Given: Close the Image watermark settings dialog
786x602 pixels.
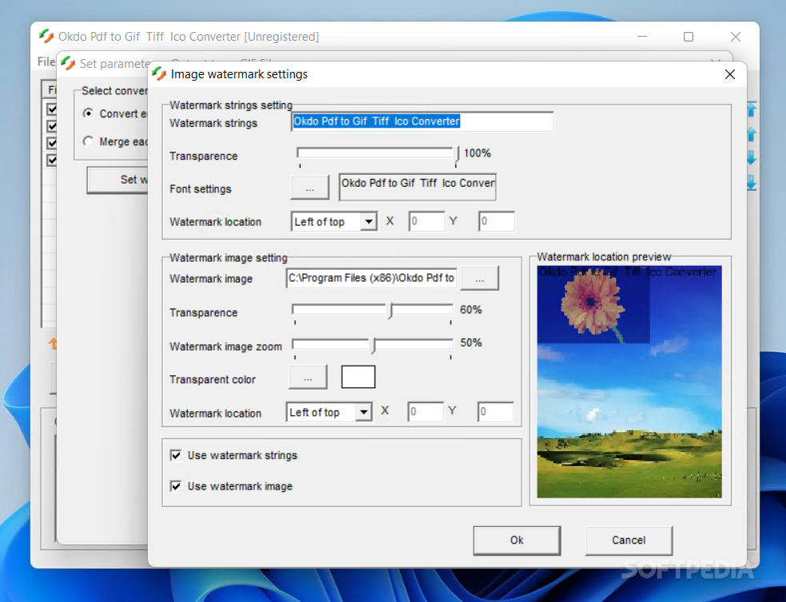Looking at the screenshot, I should click(730, 74).
